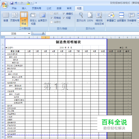
Task: Open the Page Layout (页面布局) ribbon tab
Action: [x=36, y=8]
